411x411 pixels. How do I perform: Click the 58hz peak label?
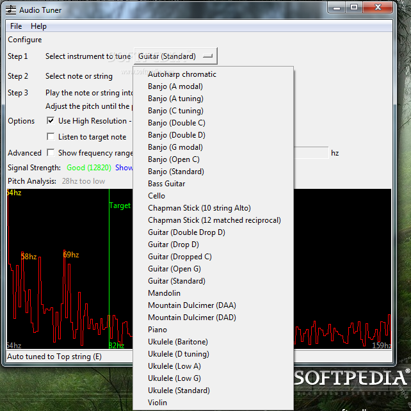point(29,256)
